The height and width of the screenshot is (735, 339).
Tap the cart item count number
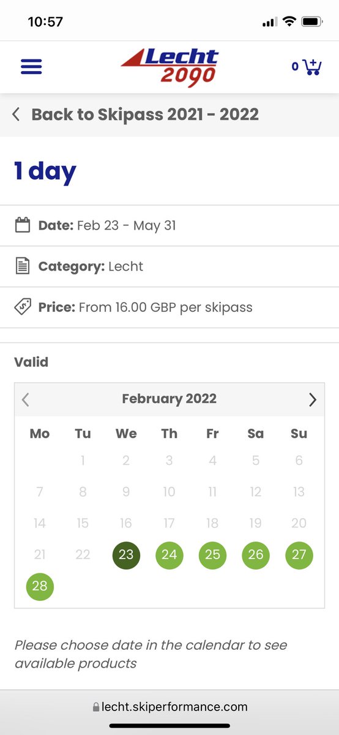click(x=295, y=66)
